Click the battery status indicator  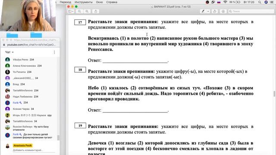click(x=235, y=2)
